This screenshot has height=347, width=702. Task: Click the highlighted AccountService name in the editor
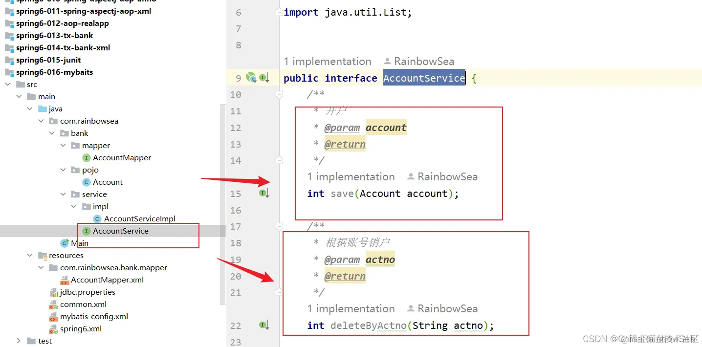(424, 78)
